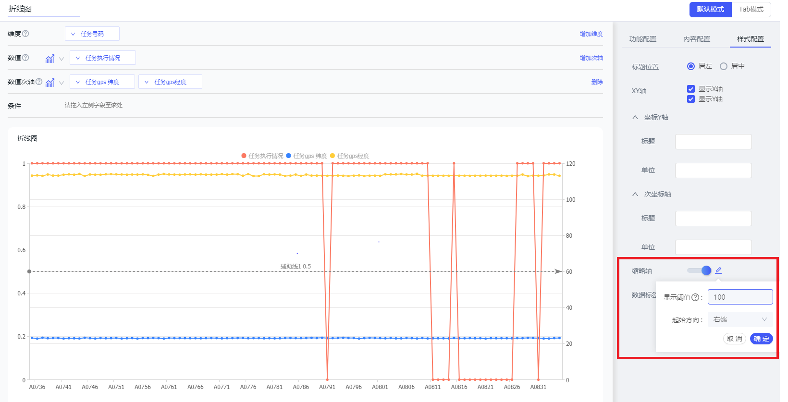Select the 默认模式 mode button
The height and width of the screenshot is (402, 788).
711,10
